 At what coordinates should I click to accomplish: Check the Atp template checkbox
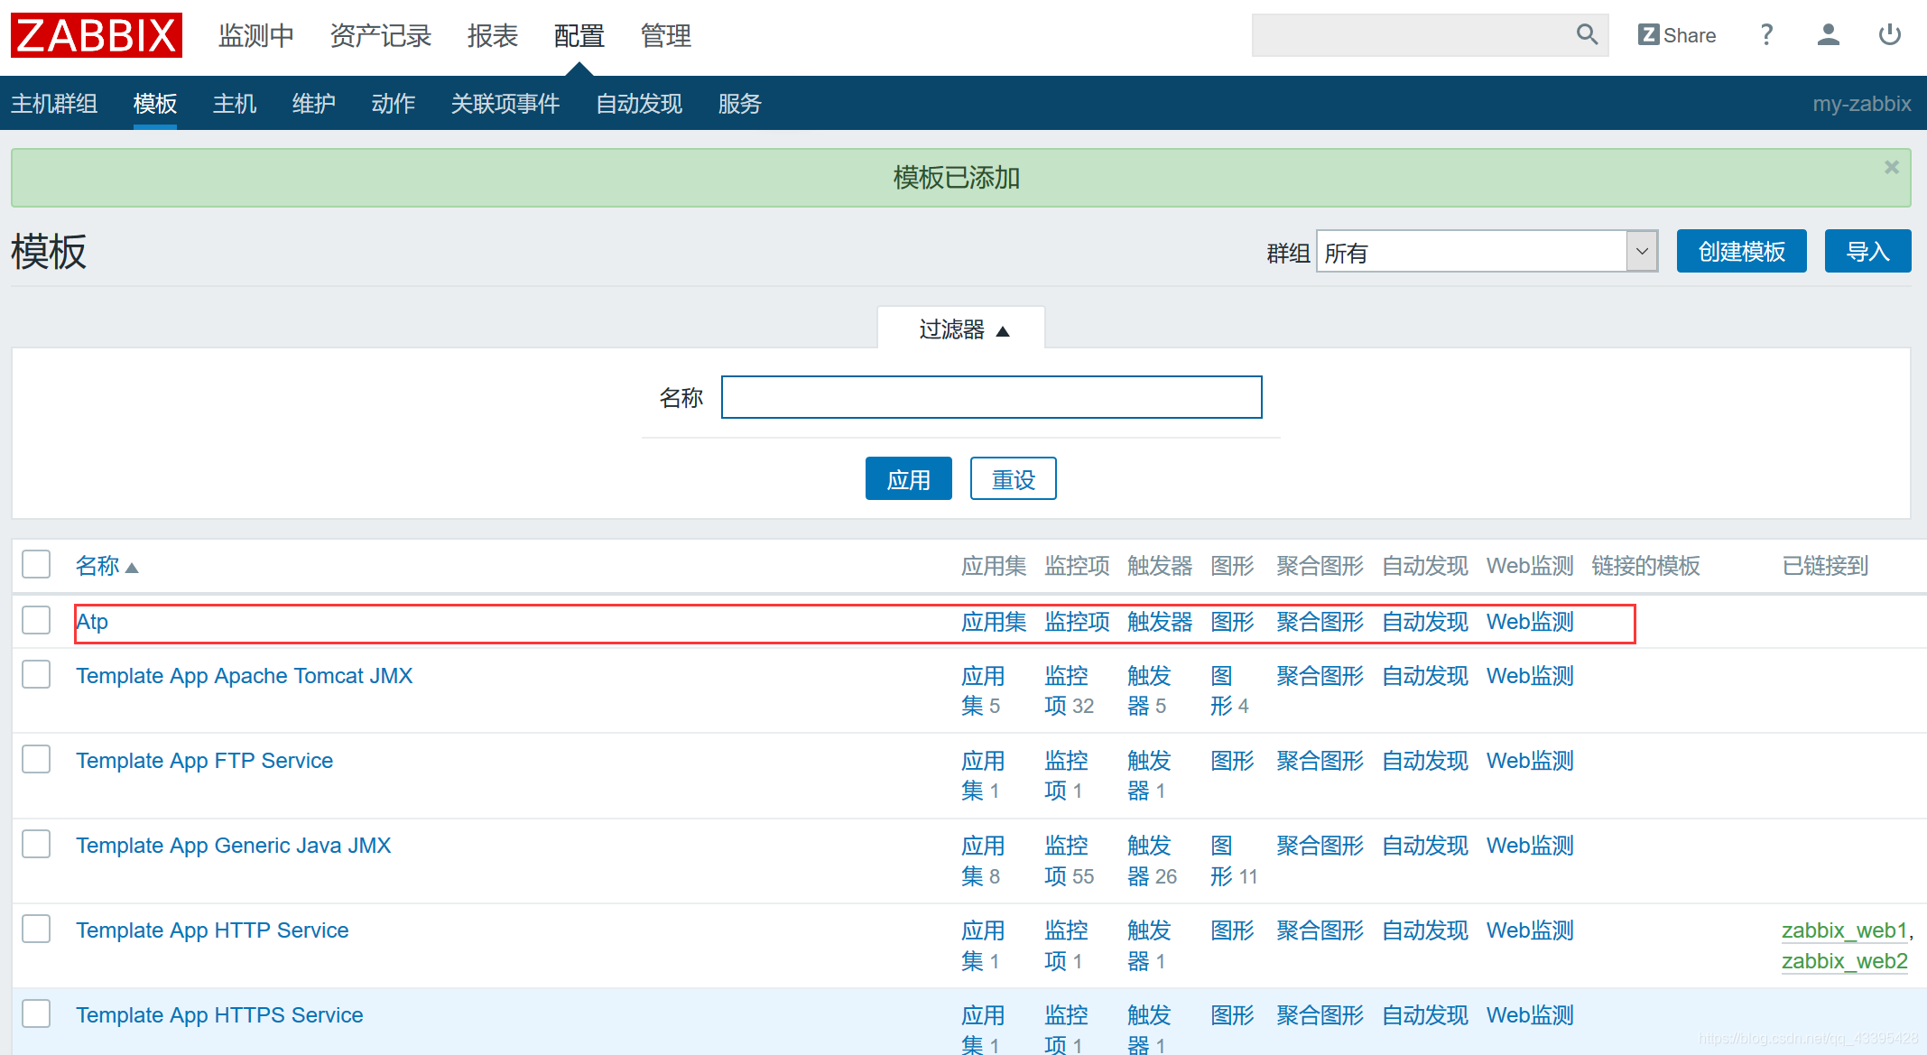click(36, 620)
